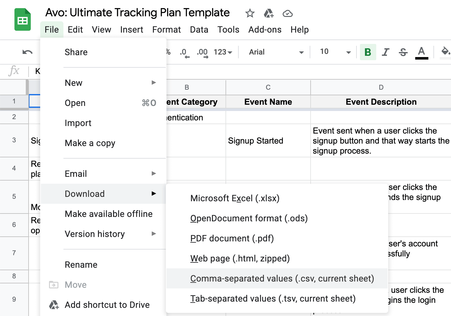The image size is (451, 316).
Task: Open the text color picker
Action: coord(422,52)
